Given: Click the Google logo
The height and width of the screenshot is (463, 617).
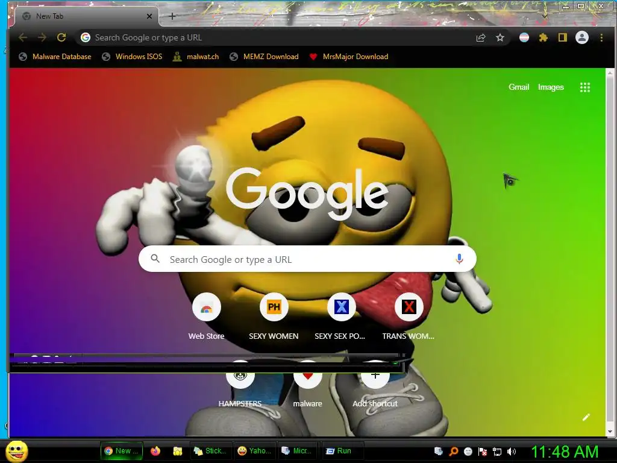Looking at the screenshot, I should coord(307,194).
